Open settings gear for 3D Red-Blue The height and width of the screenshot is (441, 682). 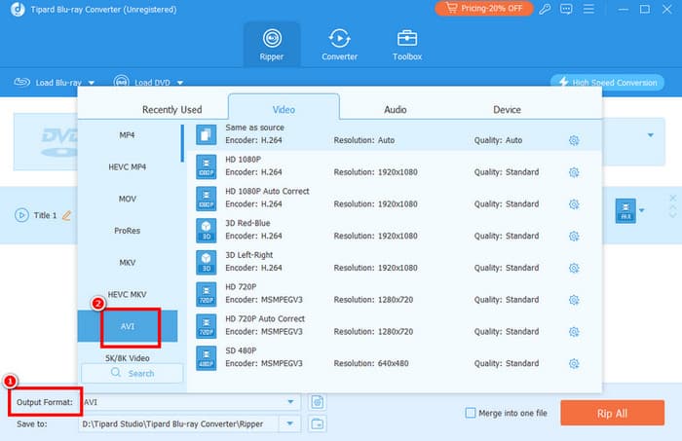click(x=574, y=236)
